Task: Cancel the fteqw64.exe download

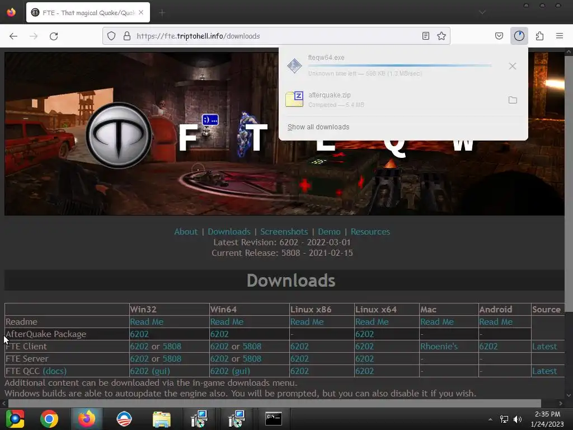Action: (513, 66)
